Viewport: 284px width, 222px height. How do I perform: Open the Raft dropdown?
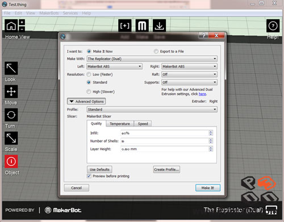click(189, 74)
